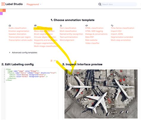Screen dimensions: 141x120
Task: Select the Segmentation extended template
Action: tap(122, 37)
